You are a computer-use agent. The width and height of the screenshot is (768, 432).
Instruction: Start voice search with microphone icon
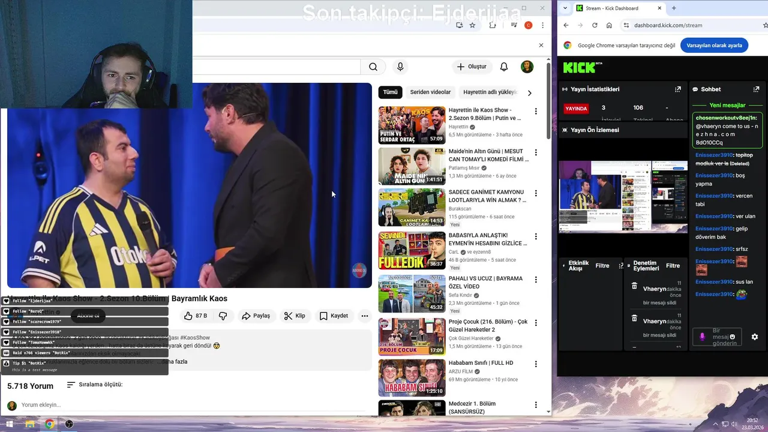point(400,67)
